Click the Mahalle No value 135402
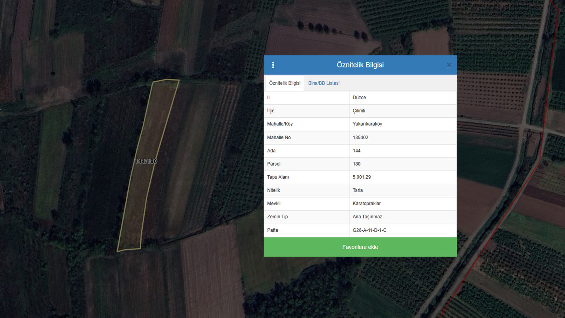This screenshot has height=318, width=565. 360,137
